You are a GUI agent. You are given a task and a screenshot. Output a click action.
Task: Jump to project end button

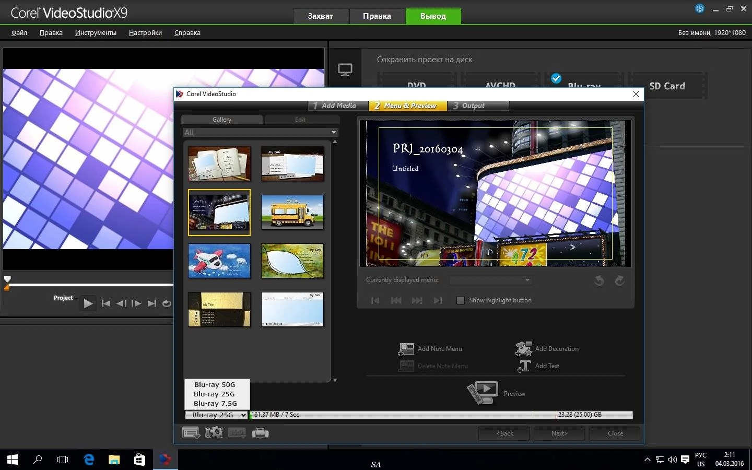point(152,303)
